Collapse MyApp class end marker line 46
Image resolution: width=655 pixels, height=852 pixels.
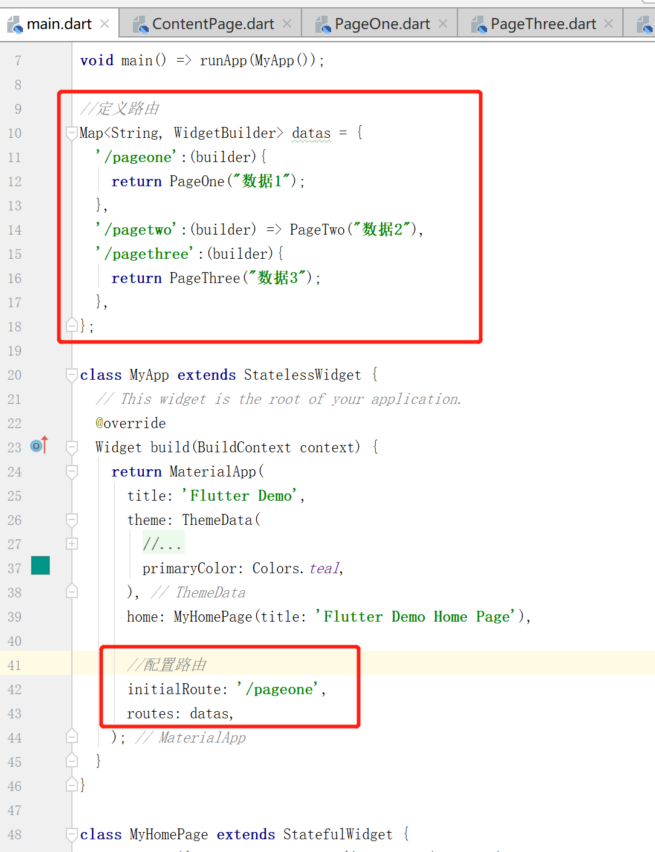pyautogui.click(x=72, y=785)
